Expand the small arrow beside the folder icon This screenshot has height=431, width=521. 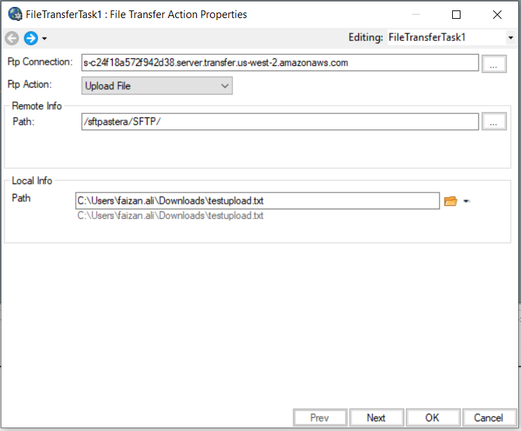pos(467,202)
